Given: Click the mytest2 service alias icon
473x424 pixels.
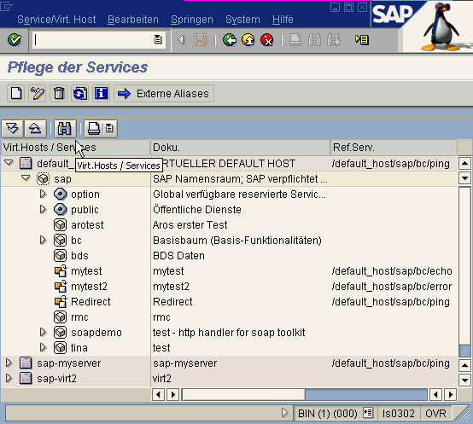Looking at the screenshot, I should 61,287.
